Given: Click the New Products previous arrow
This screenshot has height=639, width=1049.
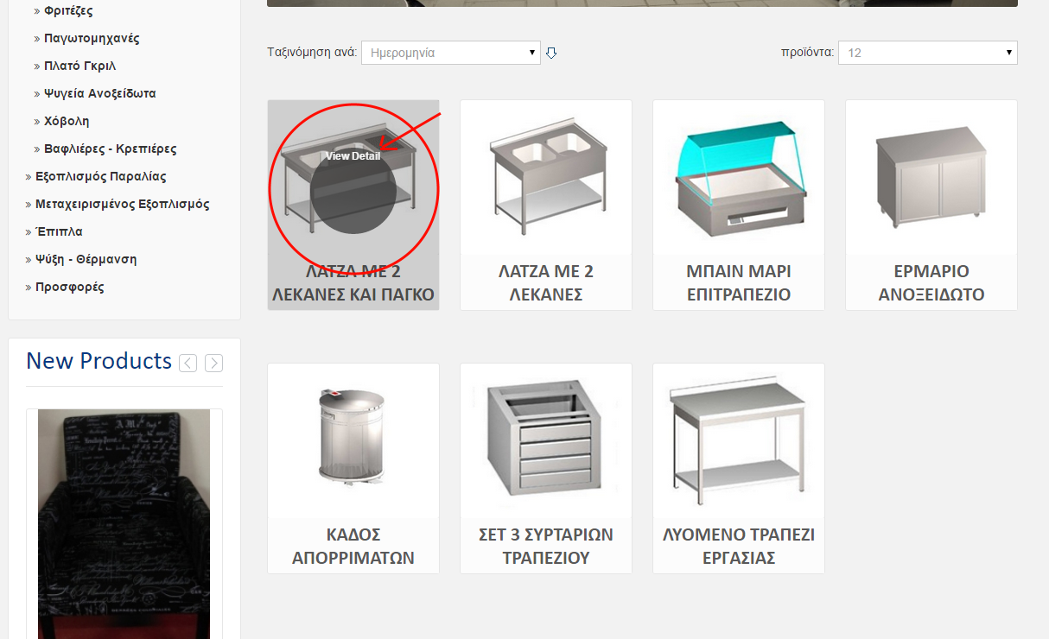Looking at the screenshot, I should [x=188, y=364].
